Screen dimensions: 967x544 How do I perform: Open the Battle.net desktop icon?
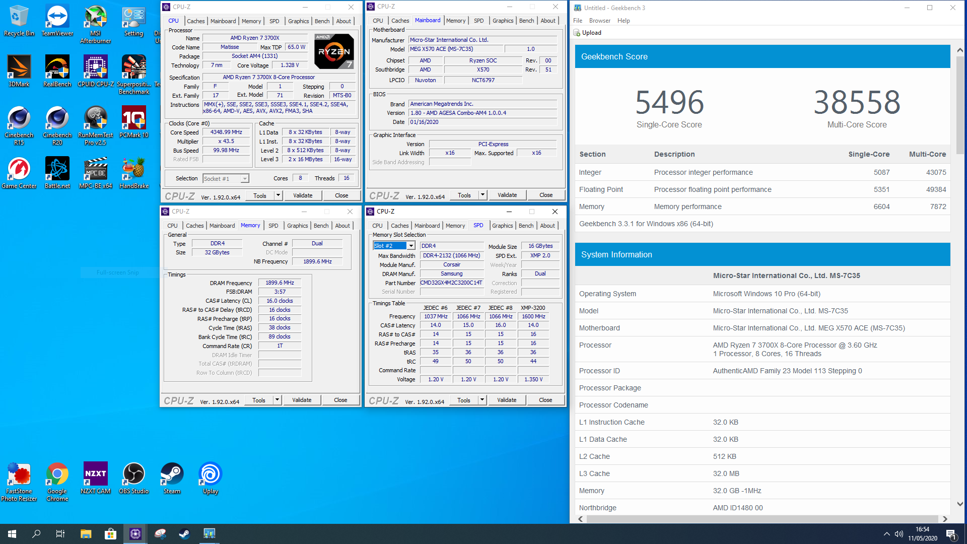pos(57,173)
